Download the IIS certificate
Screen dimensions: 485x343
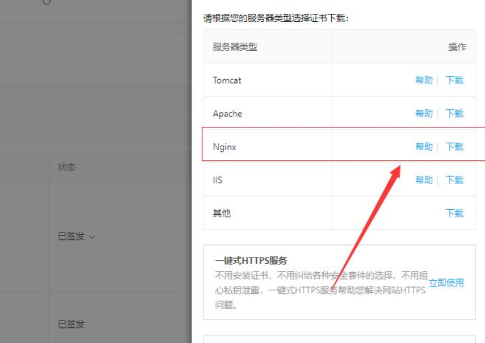(x=455, y=180)
